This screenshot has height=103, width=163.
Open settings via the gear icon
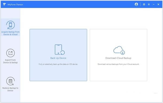click(x=144, y=4)
